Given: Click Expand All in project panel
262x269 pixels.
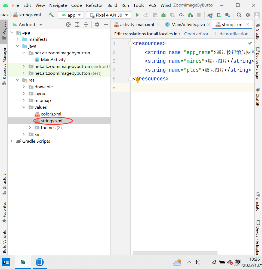Looking at the screenshot, I should tap(77, 24).
